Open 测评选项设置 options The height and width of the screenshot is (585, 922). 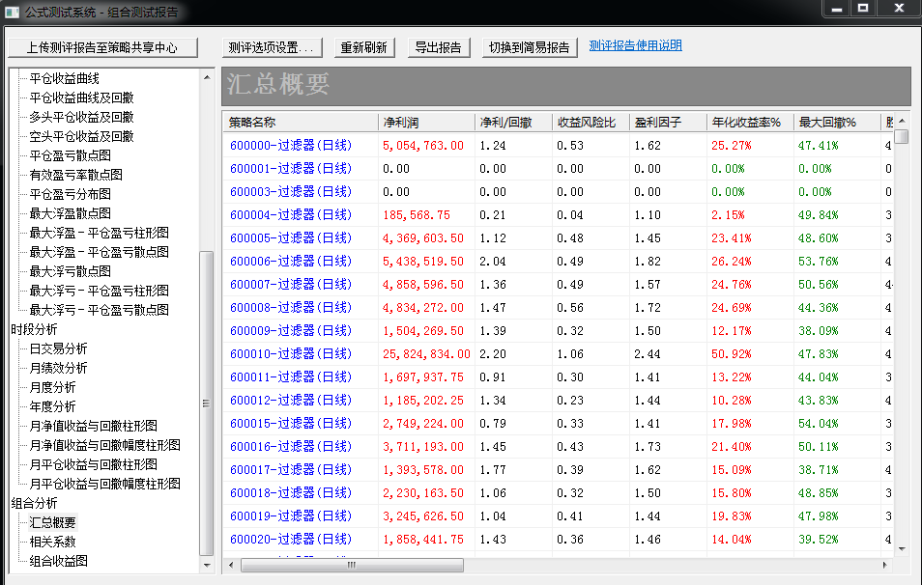click(272, 47)
